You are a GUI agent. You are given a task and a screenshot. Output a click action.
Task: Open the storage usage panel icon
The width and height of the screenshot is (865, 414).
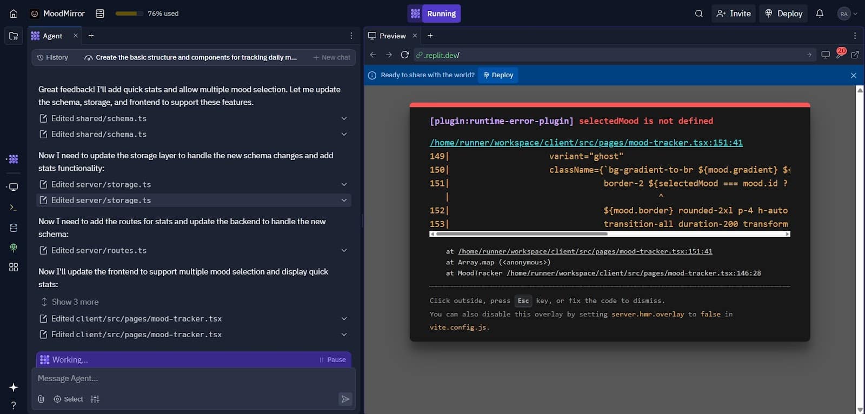point(100,14)
